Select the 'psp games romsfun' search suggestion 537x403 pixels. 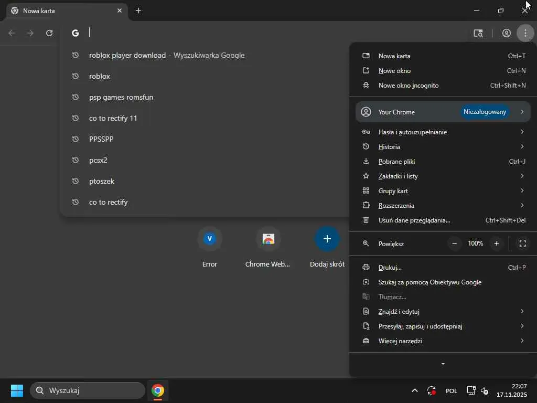pos(121,97)
